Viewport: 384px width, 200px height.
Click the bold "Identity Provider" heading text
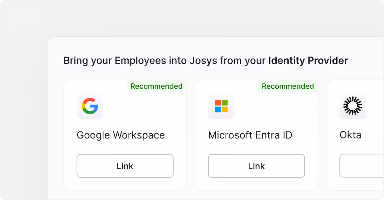pyautogui.click(x=308, y=60)
